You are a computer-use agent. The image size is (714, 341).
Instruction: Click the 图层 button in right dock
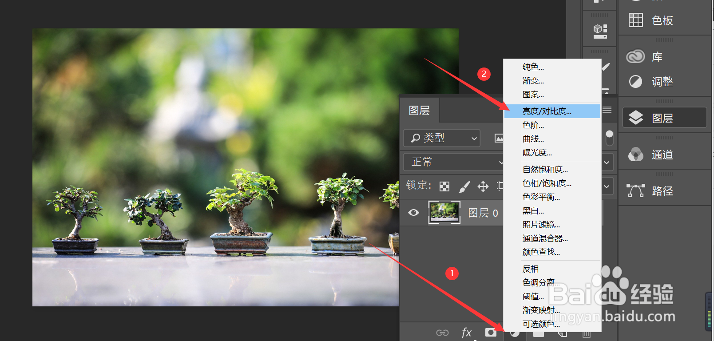tap(664, 118)
